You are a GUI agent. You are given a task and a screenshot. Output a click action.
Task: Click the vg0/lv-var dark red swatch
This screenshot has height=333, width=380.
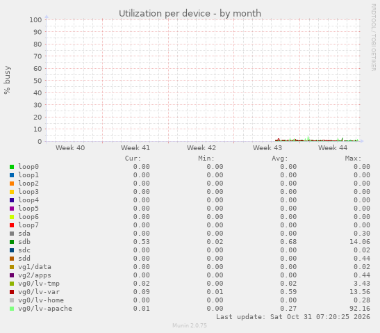pos(12,292)
